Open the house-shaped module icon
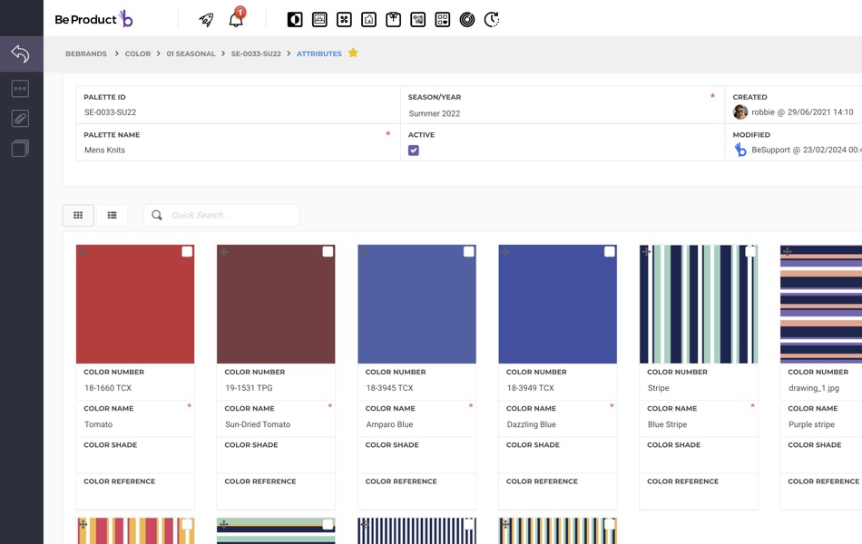 click(x=369, y=20)
